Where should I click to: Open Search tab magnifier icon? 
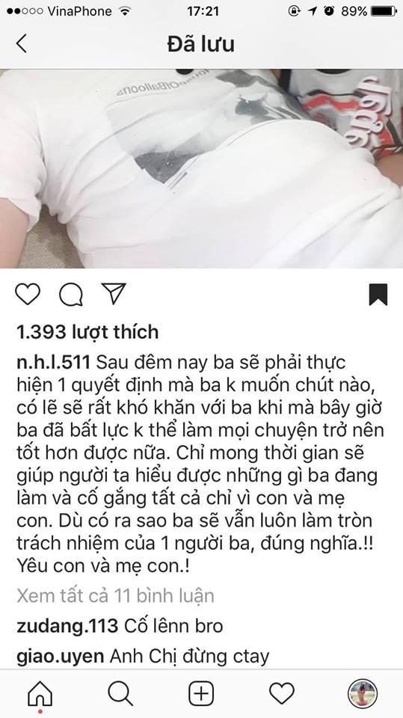(121, 694)
